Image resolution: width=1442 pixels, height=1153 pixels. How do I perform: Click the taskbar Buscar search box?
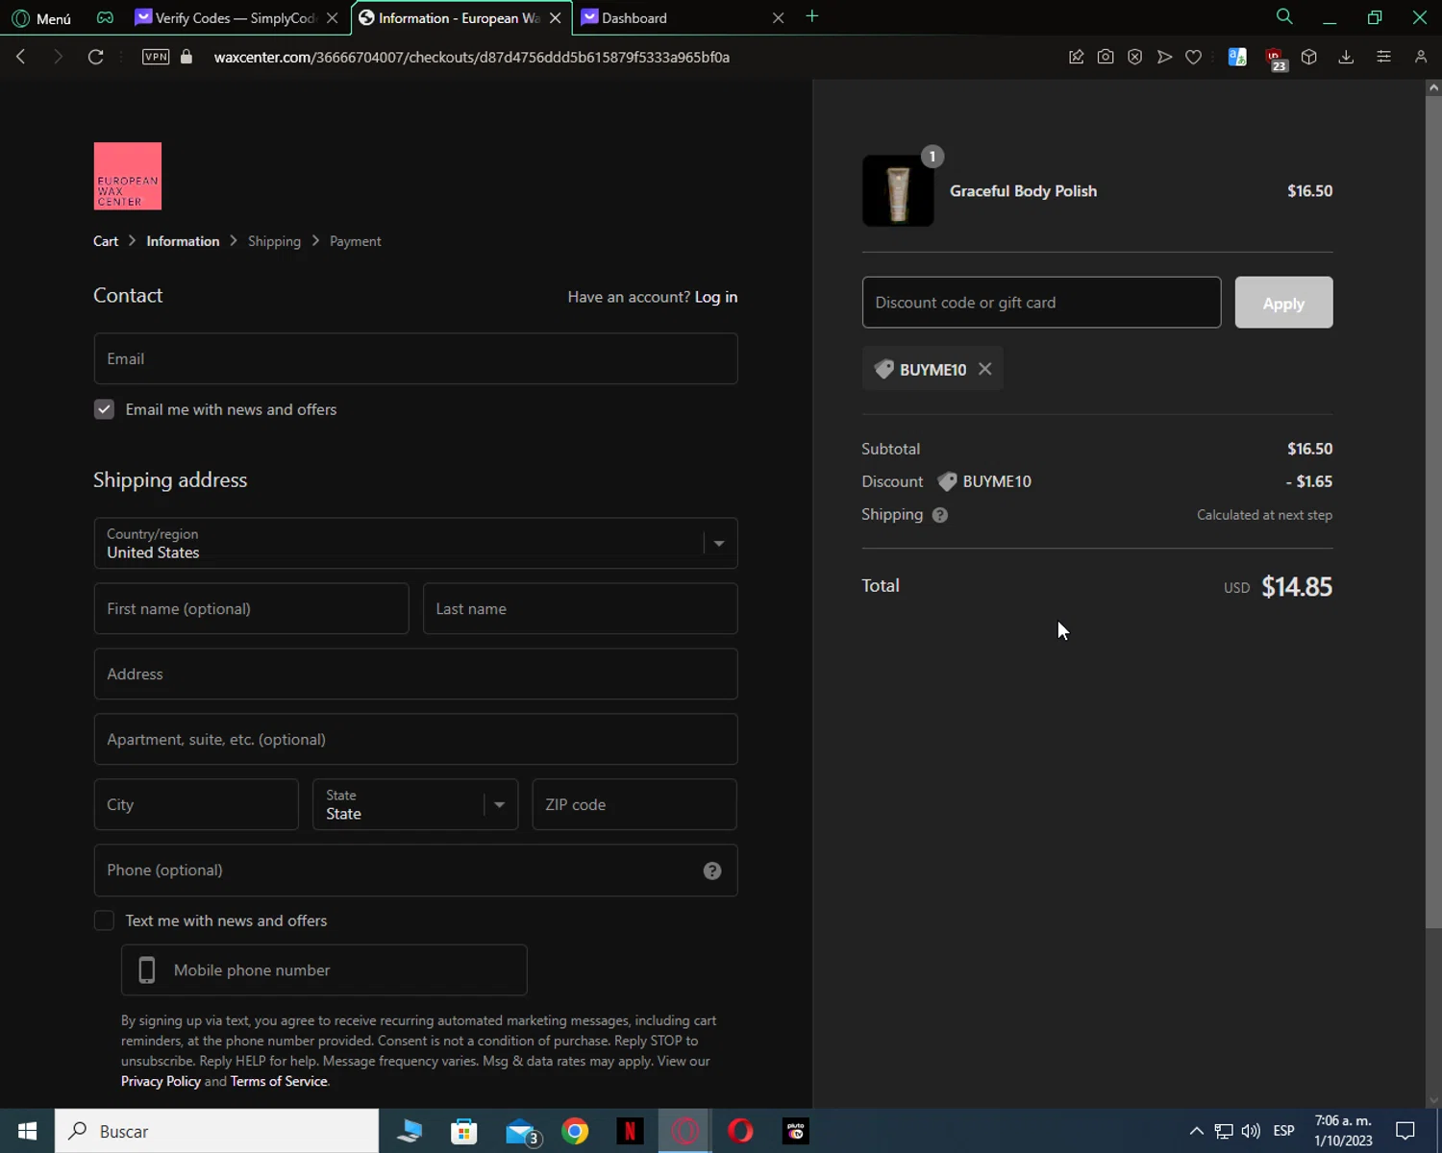(216, 1131)
